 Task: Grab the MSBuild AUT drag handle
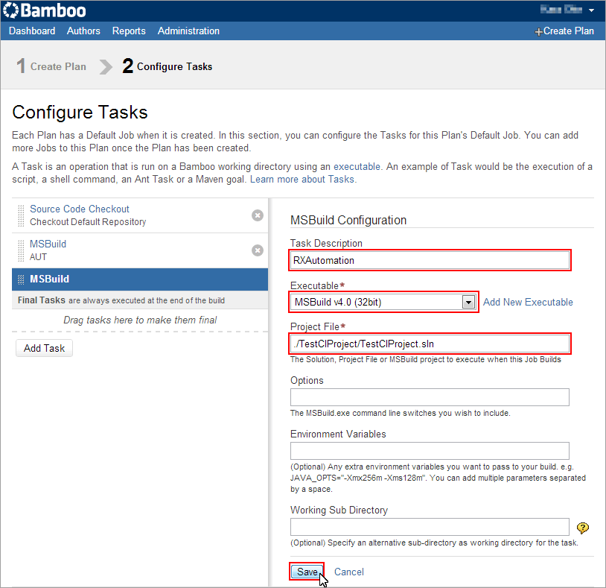pos(21,250)
